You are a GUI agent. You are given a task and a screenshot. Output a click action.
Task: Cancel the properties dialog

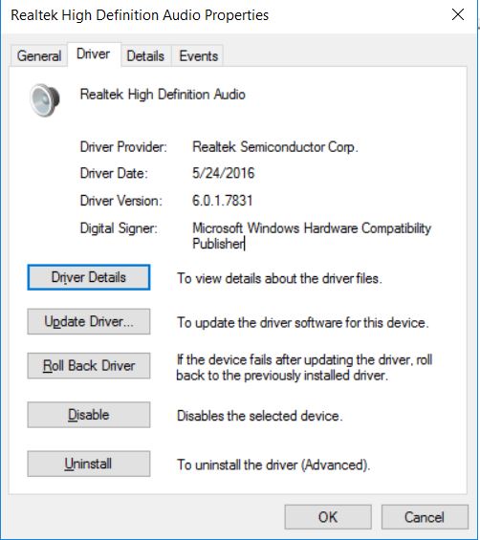pos(425,517)
